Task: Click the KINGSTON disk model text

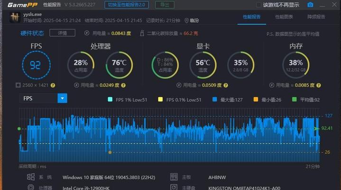Action: (244, 188)
